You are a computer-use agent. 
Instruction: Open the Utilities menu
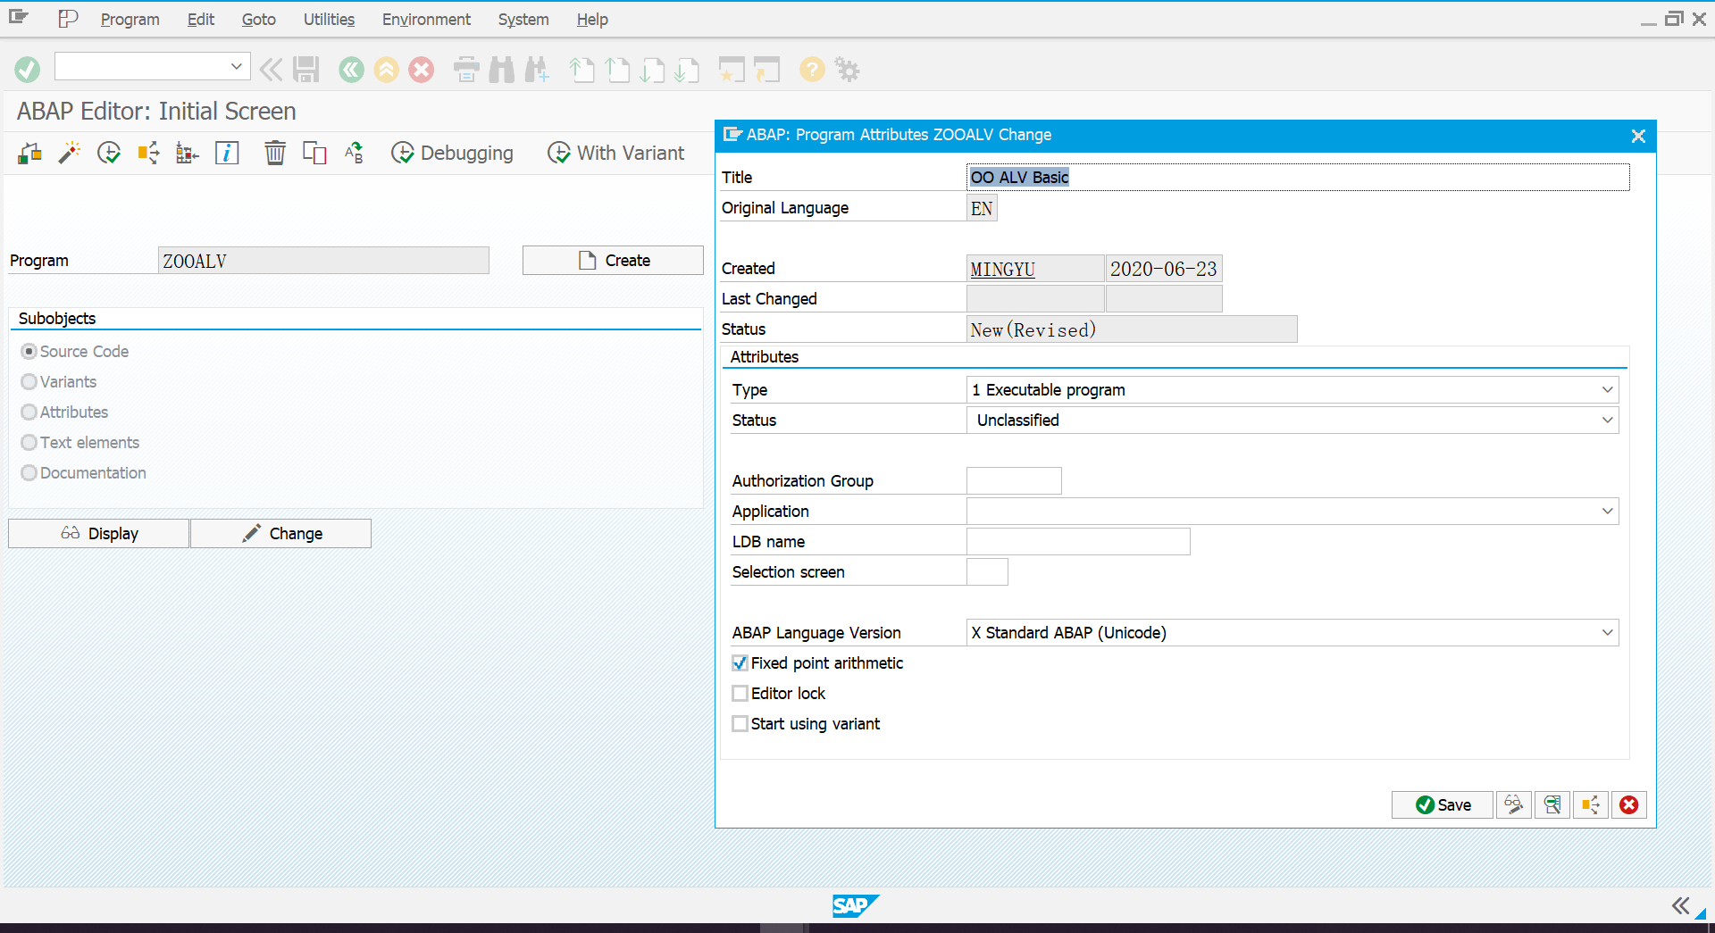[x=329, y=19]
